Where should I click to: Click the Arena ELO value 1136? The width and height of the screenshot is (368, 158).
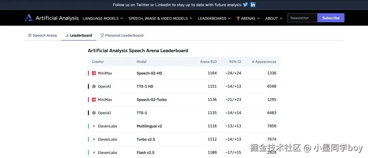[x=212, y=100]
